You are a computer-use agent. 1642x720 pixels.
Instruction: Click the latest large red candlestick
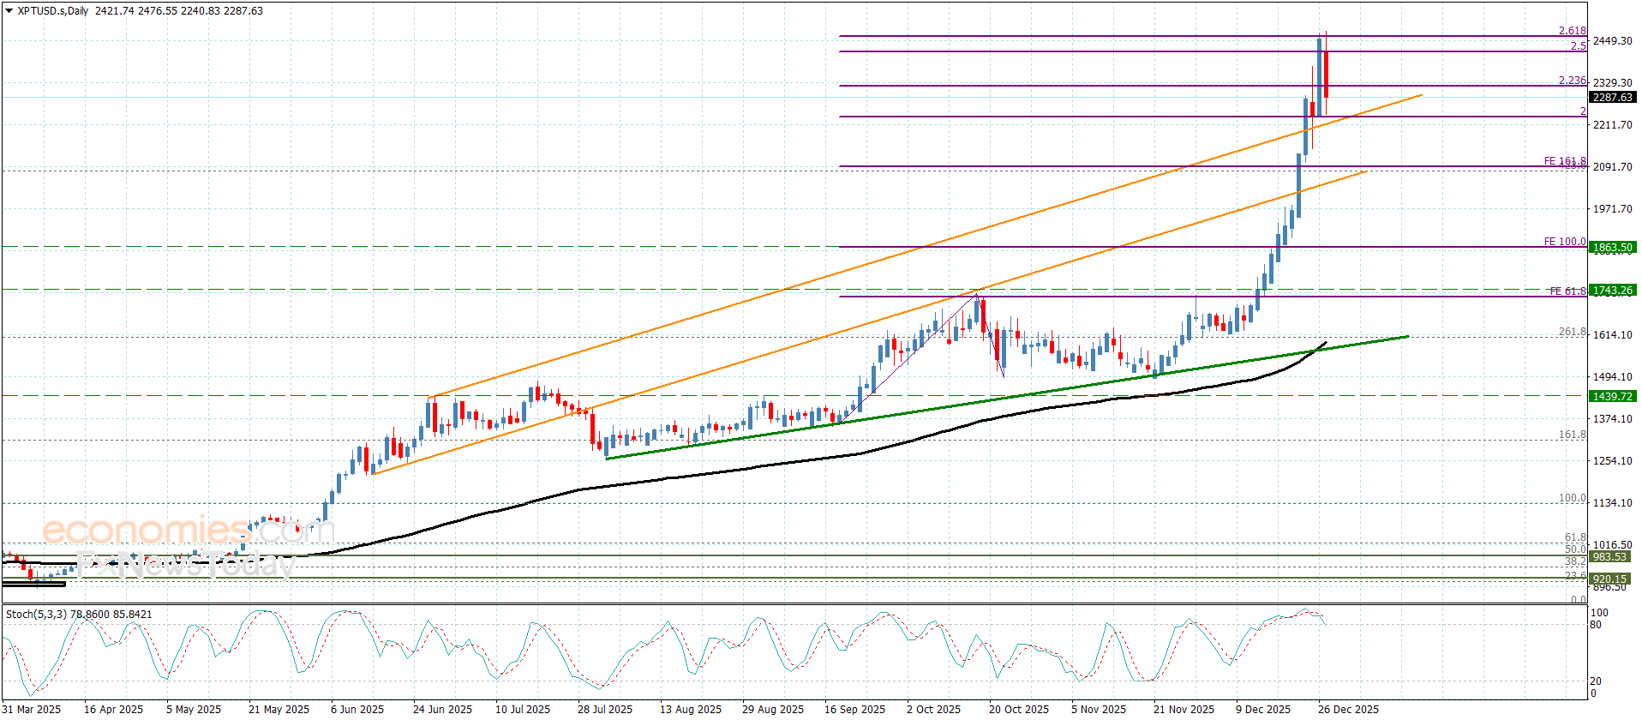(1326, 75)
